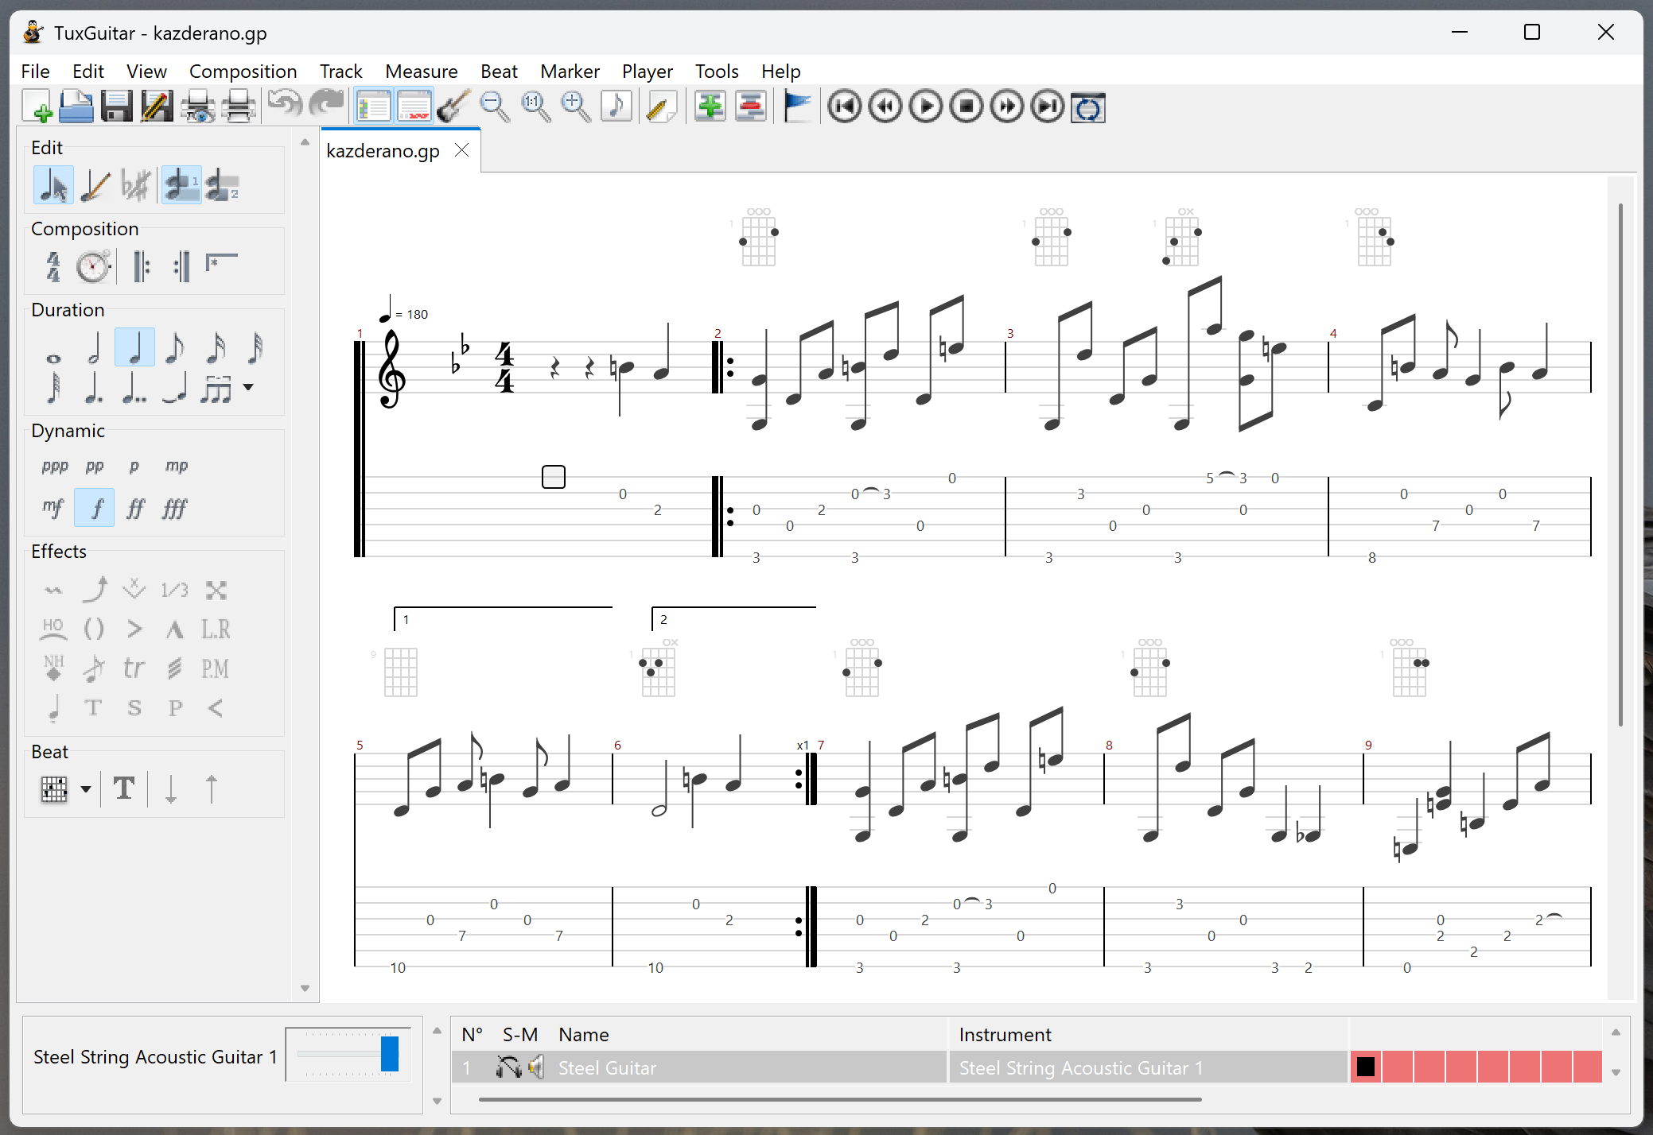Open the Composition menu

coord(243,72)
